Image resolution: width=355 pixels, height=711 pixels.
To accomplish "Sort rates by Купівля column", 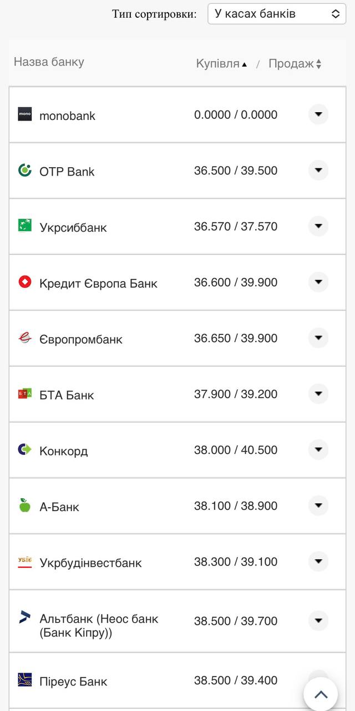I will 218,63.
